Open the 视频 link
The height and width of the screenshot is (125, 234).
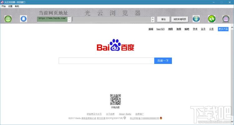coord(179,29)
